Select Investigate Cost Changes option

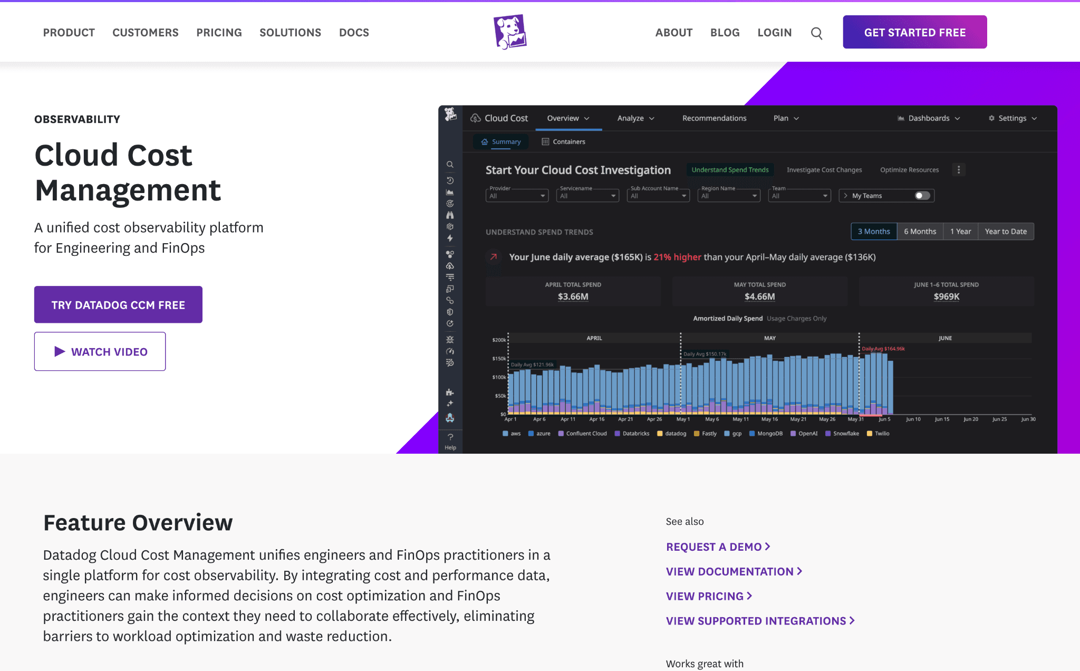(824, 170)
